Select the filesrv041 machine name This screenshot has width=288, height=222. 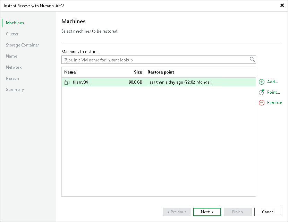pyautogui.click(x=81, y=82)
